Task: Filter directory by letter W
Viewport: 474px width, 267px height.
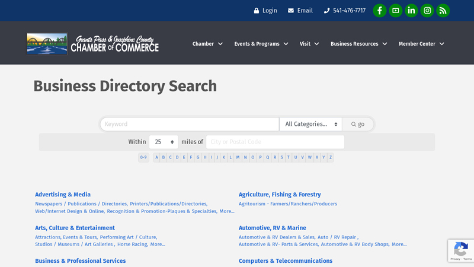Action: [309, 157]
